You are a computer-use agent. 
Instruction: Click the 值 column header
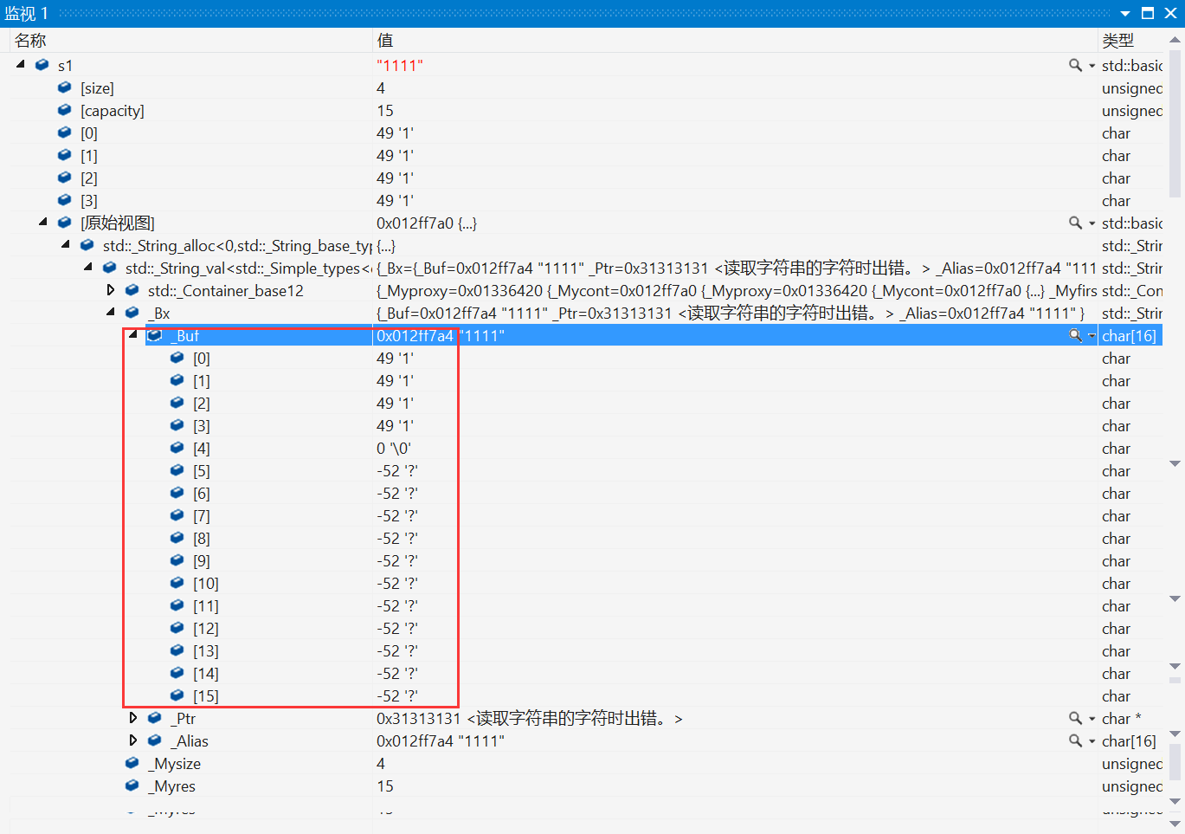pos(735,40)
